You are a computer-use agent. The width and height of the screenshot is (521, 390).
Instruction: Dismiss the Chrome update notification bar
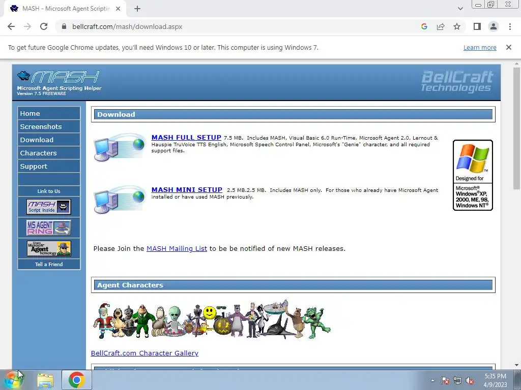(509, 47)
